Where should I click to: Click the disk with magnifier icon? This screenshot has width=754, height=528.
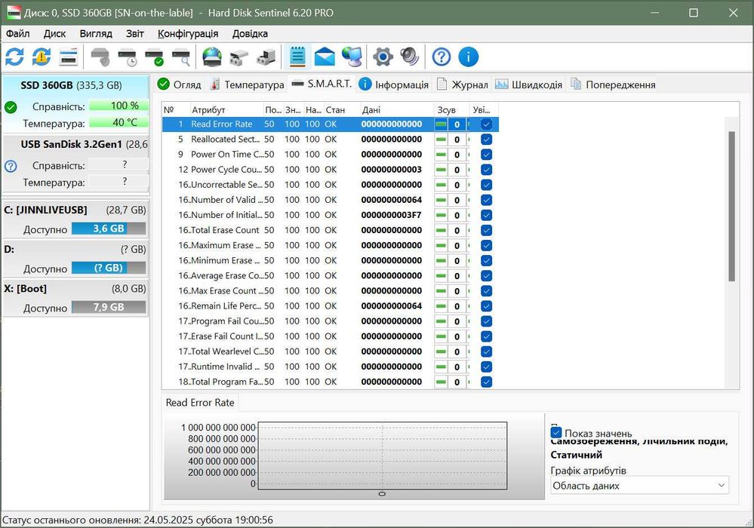(181, 57)
